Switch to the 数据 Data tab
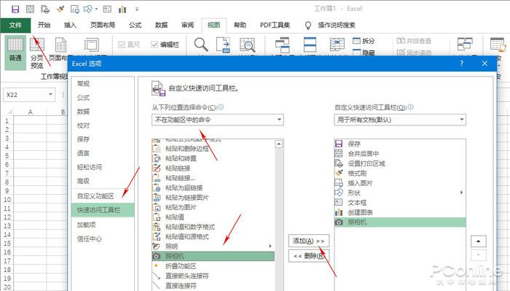This screenshot has height=291, width=510. pyautogui.click(x=161, y=25)
